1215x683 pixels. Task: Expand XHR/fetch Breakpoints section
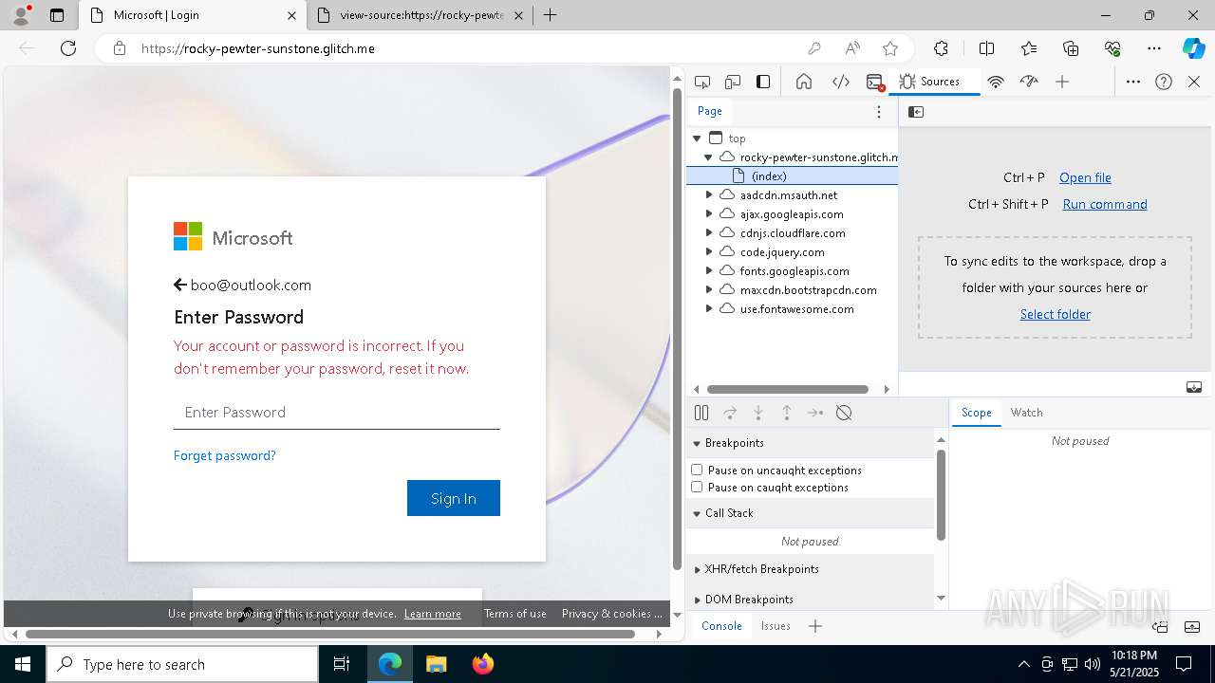point(810,569)
